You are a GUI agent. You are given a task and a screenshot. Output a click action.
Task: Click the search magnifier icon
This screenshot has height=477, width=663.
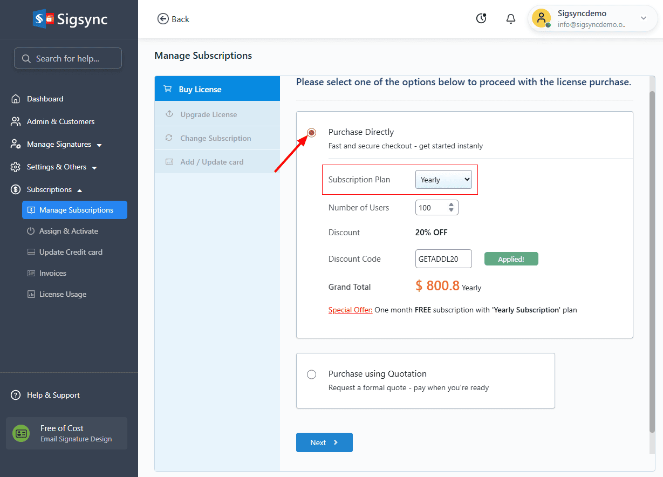point(26,58)
